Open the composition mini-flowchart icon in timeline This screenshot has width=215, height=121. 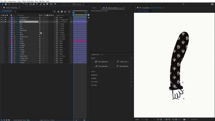[x=54, y=12]
